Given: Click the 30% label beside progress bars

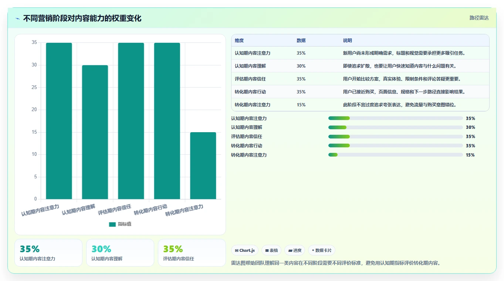Looking at the screenshot, I should coord(470,127).
